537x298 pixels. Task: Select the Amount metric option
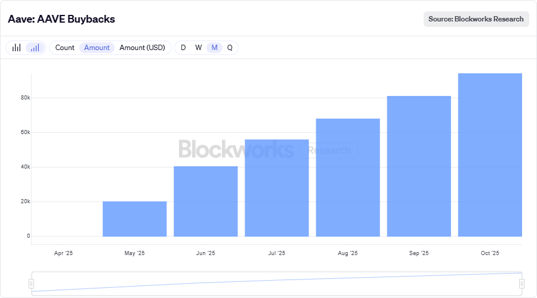pos(97,48)
